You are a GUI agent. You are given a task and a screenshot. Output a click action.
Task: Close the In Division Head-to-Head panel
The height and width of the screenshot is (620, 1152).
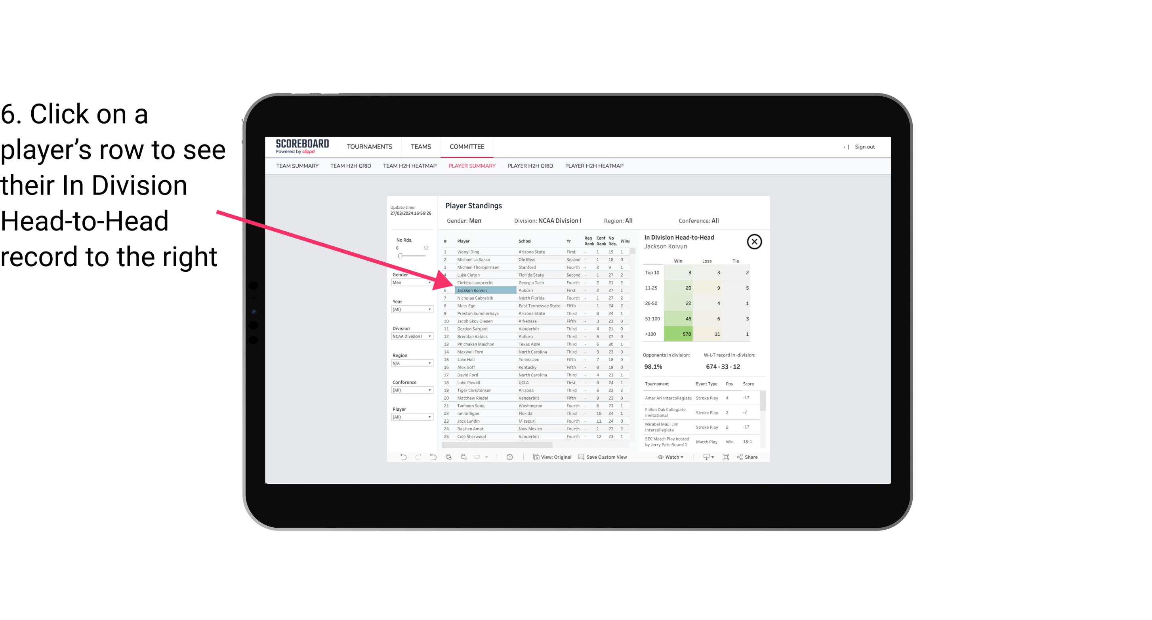(x=754, y=241)
